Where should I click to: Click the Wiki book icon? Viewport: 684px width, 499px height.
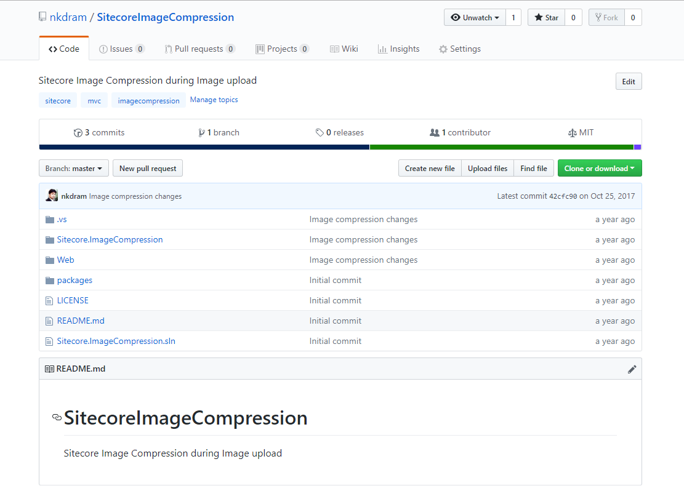coord(334,49)
